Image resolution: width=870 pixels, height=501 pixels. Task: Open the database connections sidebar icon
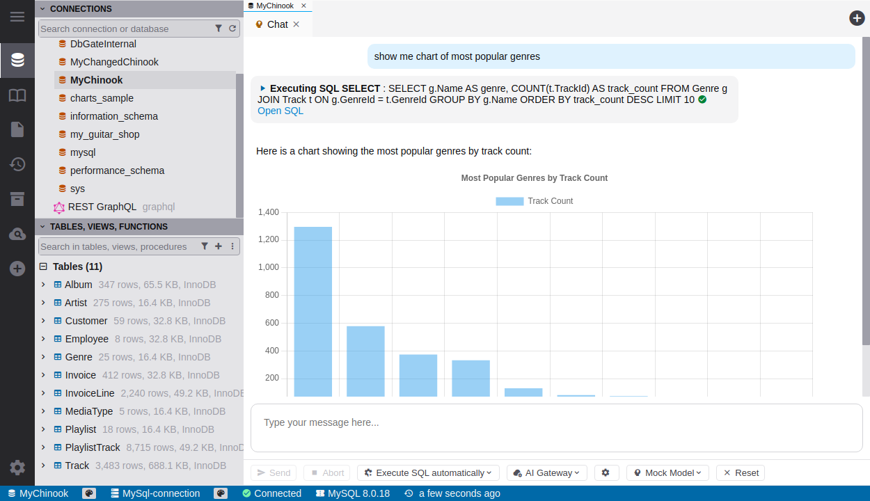tap(17, 61)
